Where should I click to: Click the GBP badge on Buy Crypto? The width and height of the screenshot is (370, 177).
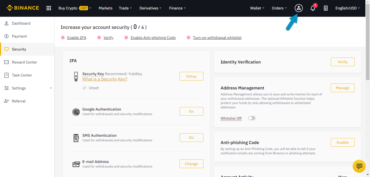(x=84, y=8)
